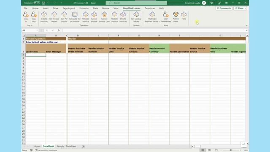Click the zoom slider in status bar
Viewport: 270px width, 152px height.
tap(231, 150)
